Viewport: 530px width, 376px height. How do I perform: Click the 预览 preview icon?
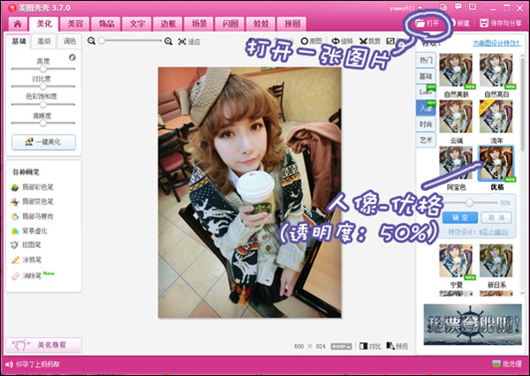click(x=390, y=346)
